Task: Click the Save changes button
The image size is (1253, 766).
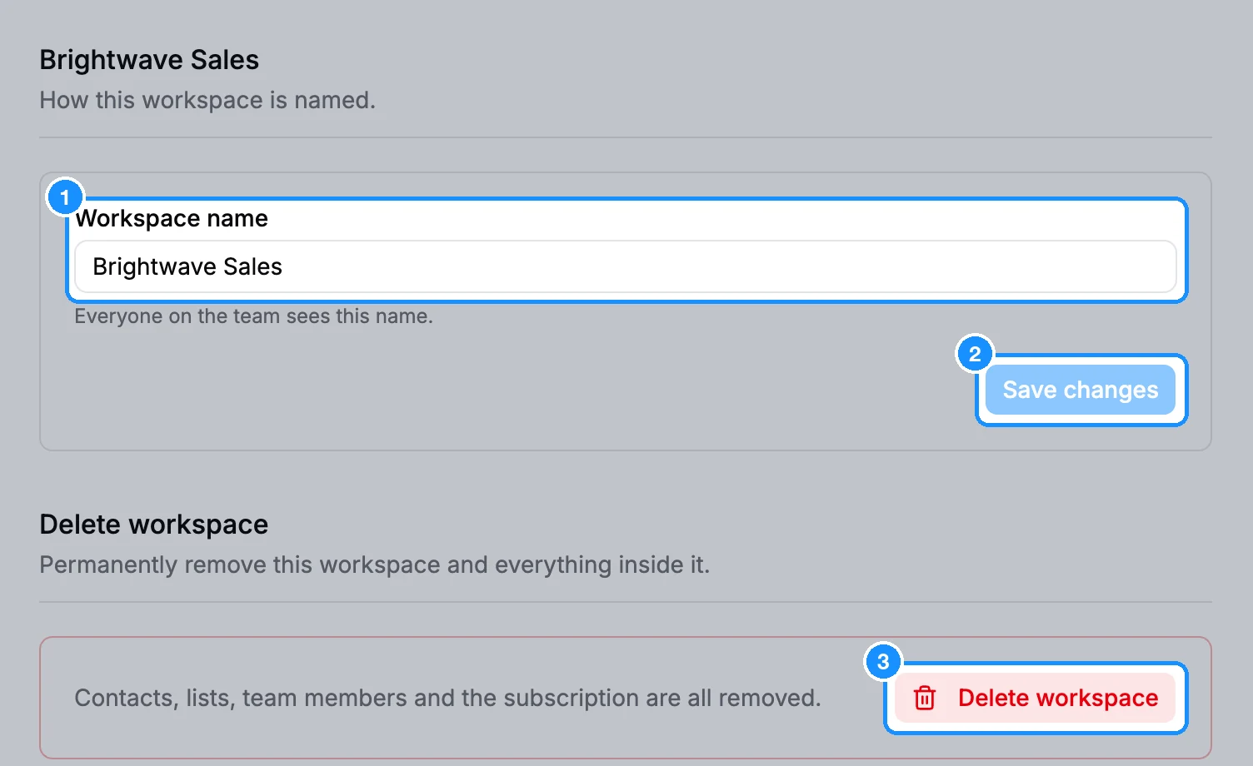Action: (x=1081, y=390)
